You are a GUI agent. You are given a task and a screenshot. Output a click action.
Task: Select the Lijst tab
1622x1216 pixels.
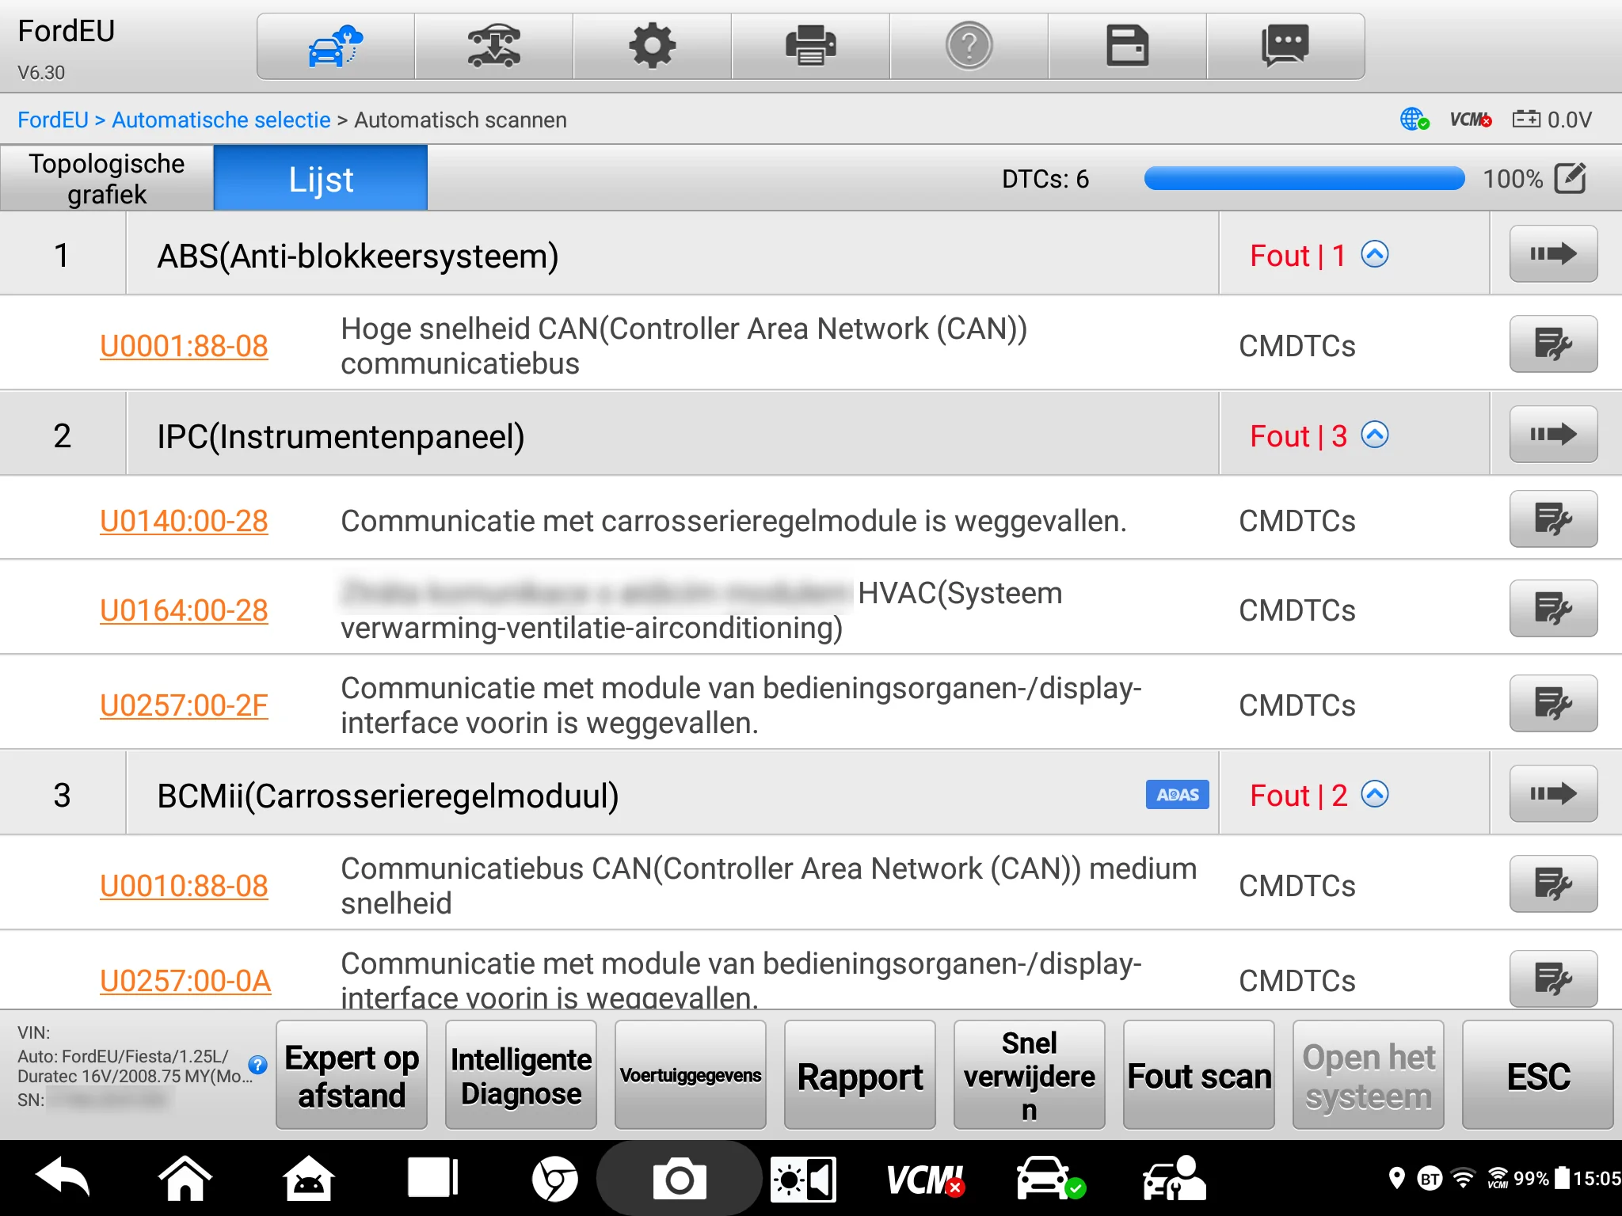click(x=321, y=178)
